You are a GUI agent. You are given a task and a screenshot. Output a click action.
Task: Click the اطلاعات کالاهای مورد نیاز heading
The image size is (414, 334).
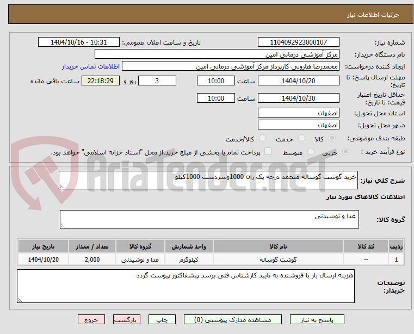point(366,197)
